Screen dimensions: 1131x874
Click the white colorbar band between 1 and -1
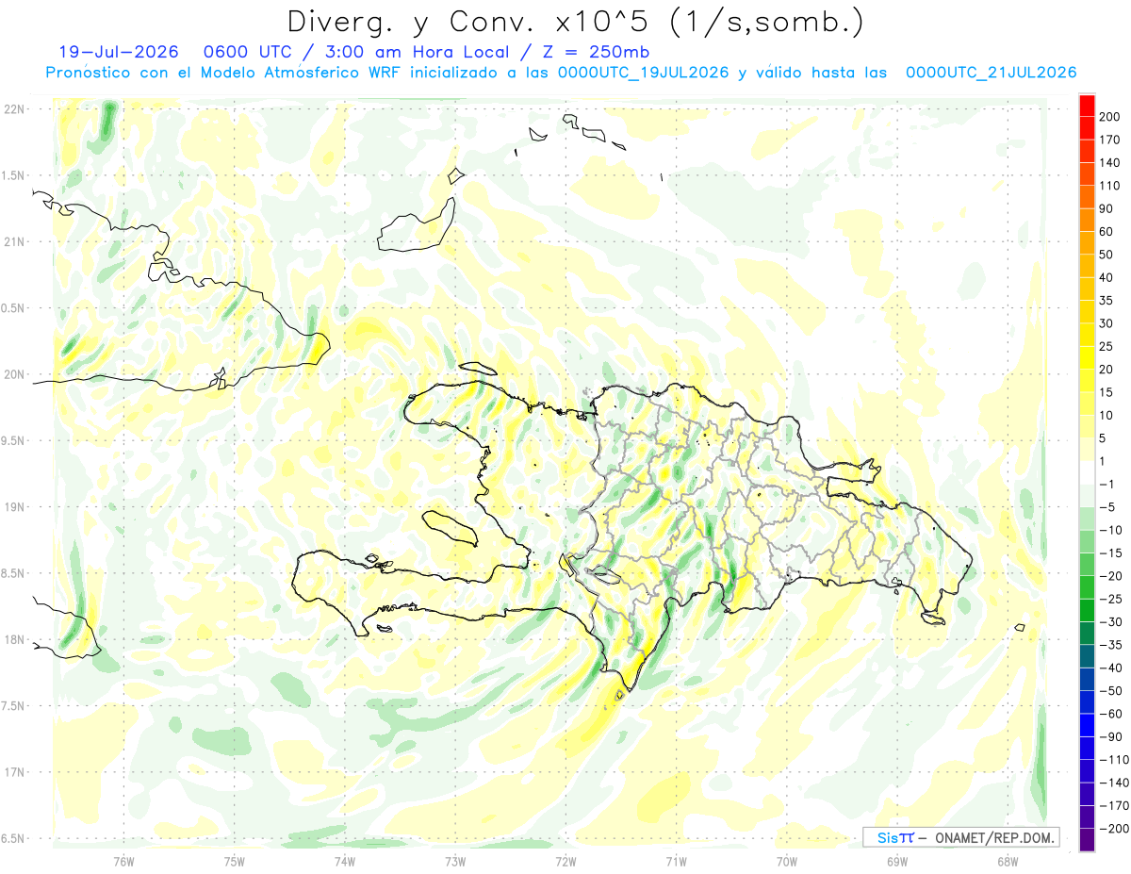1087,472
